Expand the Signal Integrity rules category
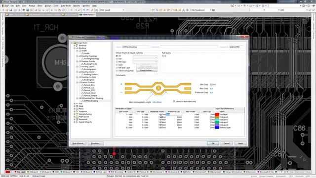 pos(75,122)
